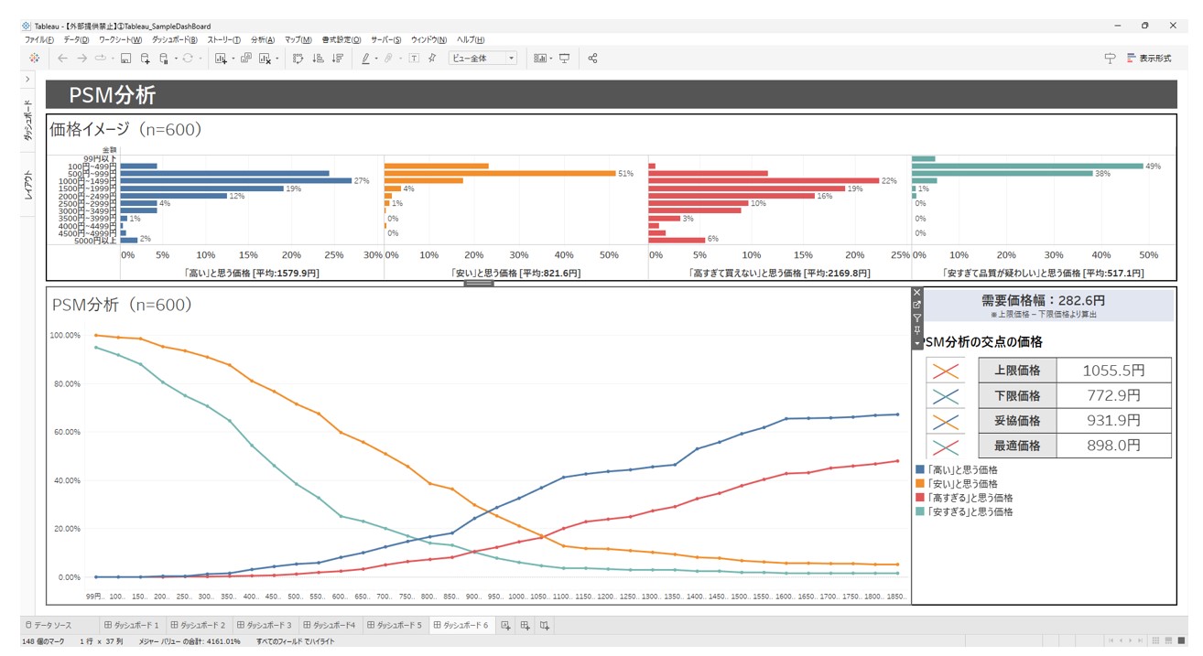This screenshot has width=1203, height=656.
Task: Open the 分析(A) menu
Action: click(x=262, y=40)
